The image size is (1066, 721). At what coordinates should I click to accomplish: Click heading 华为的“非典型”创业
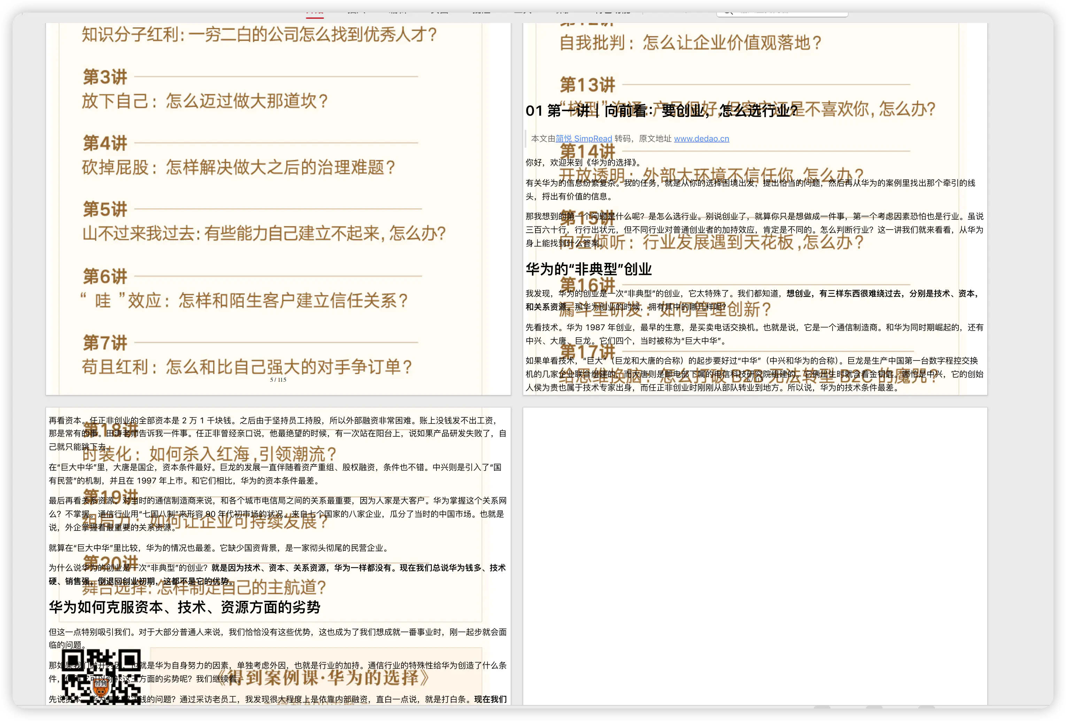pos(588,269)
